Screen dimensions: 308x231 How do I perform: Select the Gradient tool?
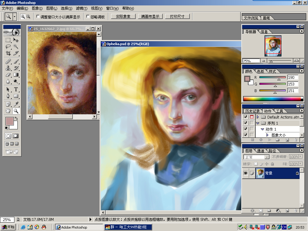[x=16, y=75]
